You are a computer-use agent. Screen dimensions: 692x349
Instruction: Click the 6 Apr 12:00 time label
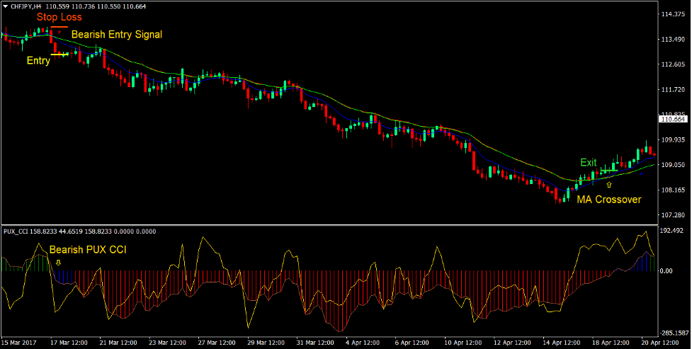[413, 343]
